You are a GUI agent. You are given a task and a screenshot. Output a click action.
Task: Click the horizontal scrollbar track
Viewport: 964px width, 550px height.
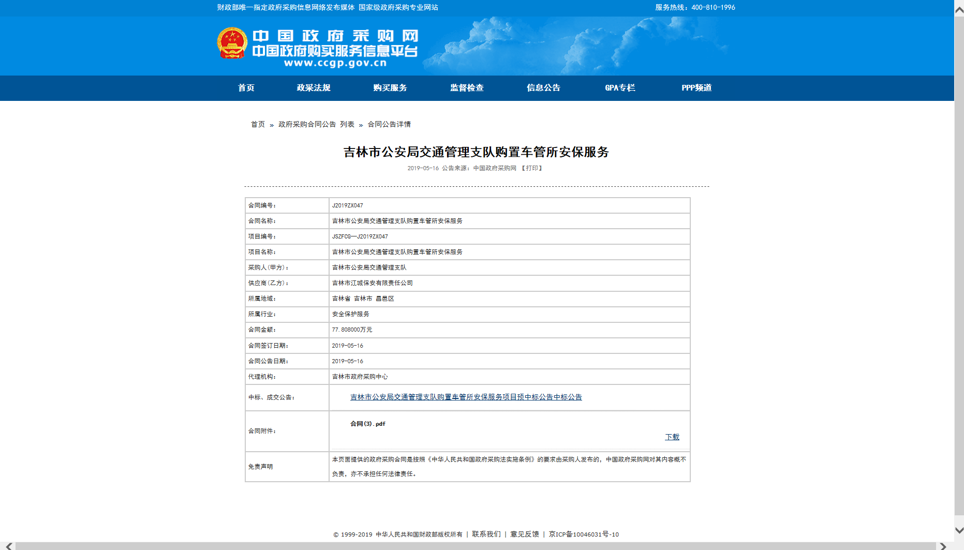(476, 546)
